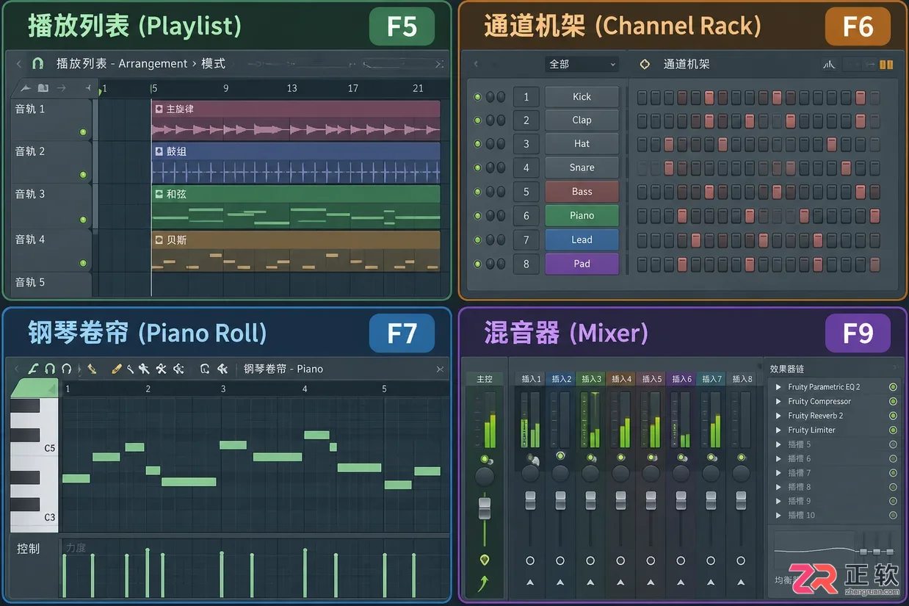Click the orange step/keyboard view icon in the Channel Rack
Viewport: 909px width, 606px height.
[886, 65]
